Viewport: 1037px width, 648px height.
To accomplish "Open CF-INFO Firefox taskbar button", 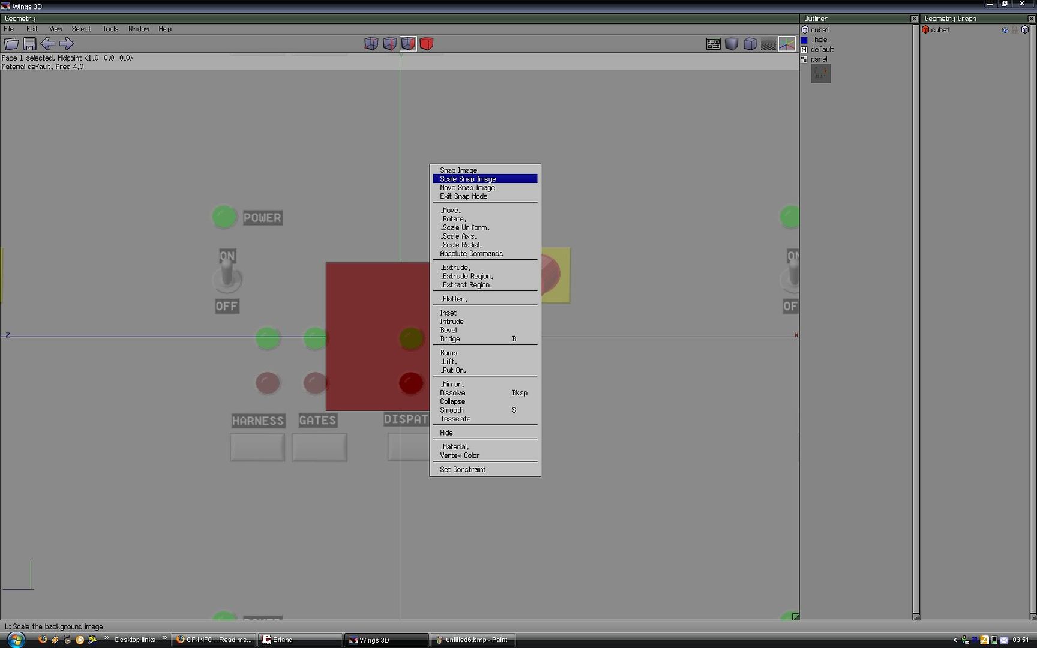I will (214, 640).
